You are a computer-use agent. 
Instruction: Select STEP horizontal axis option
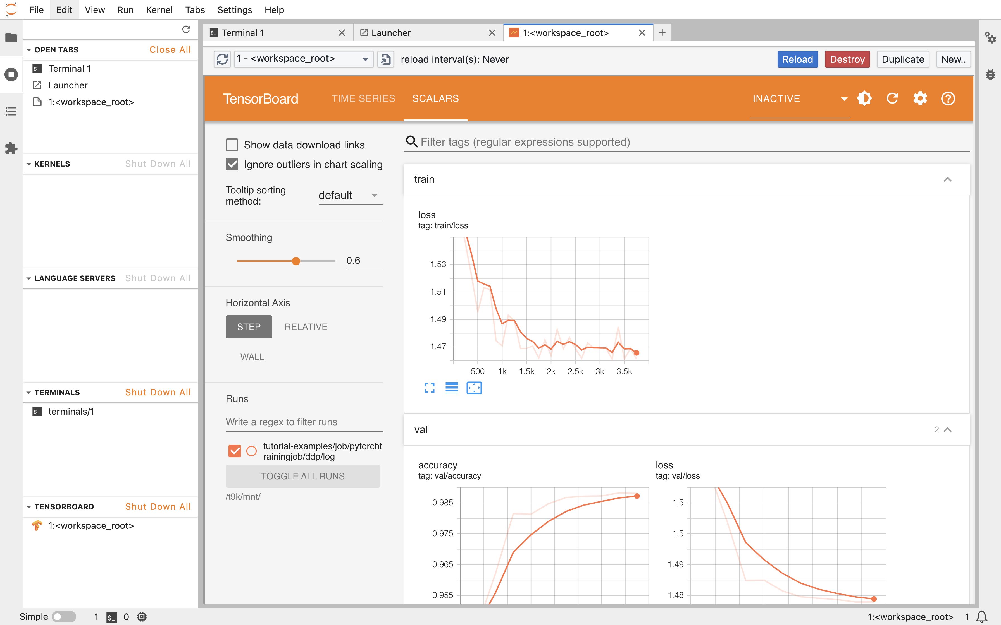pos(249,326)
